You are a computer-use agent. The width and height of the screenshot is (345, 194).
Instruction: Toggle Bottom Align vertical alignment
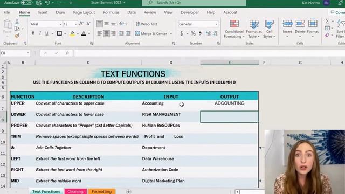[113, 24]
